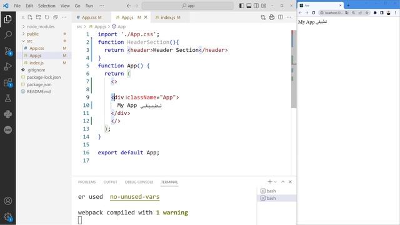Create a new folder in Explorer
400x225 pixels.
click(x=39, y=17)
